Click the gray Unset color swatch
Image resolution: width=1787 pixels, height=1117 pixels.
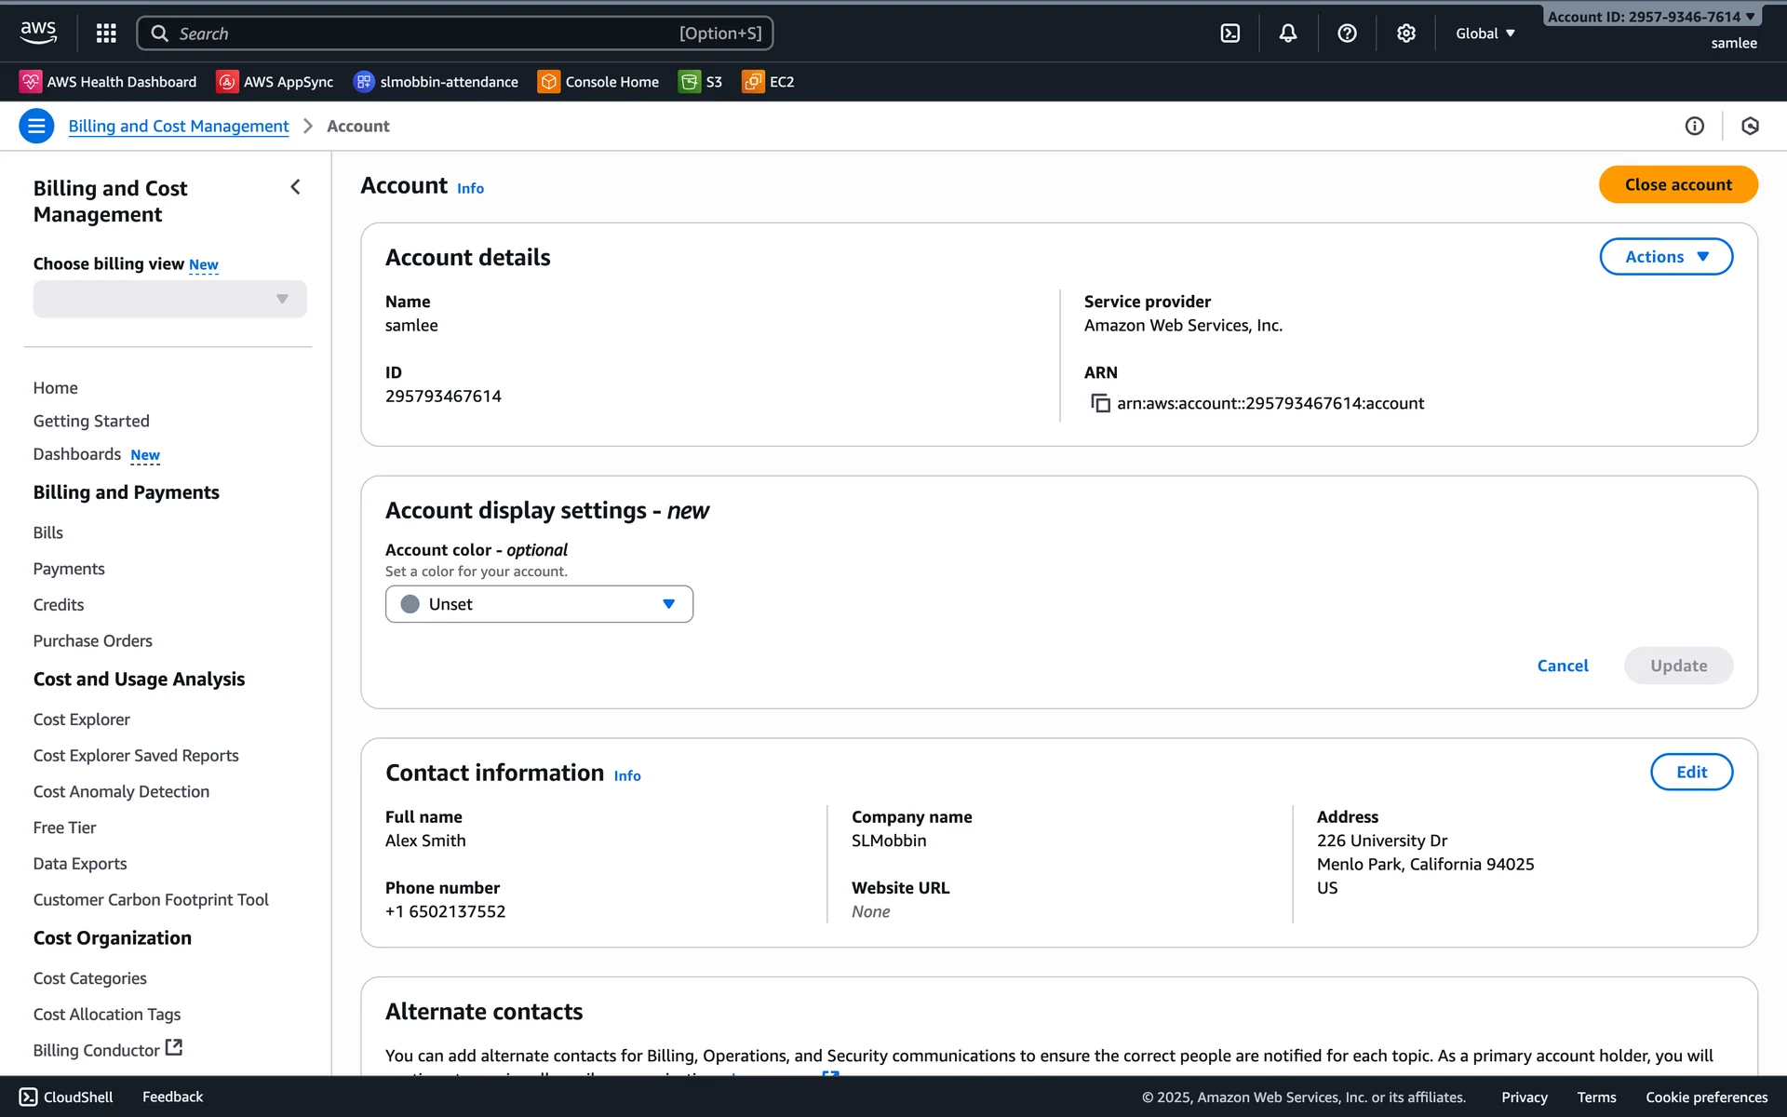[410, 604]
